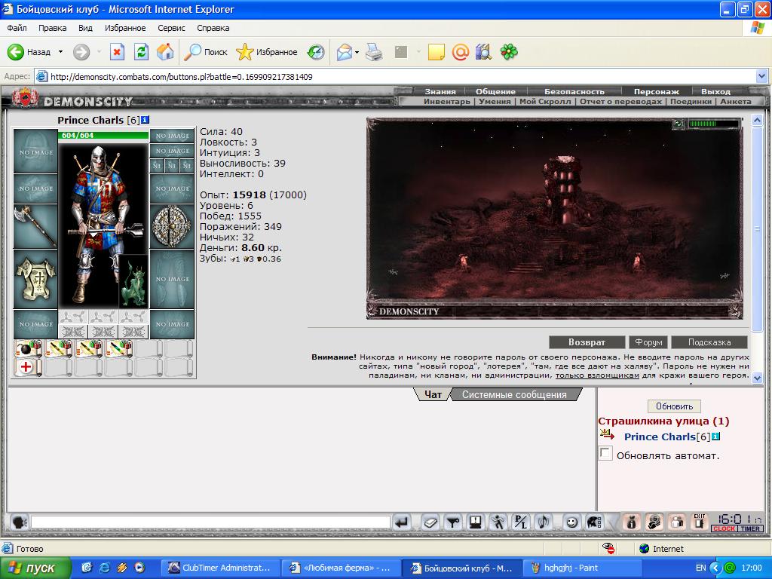The height and width of the screenshot is (579, 772).
Task: Click the eraser clear chat icon
Action: pyautogui.click(x=430, y=522)
